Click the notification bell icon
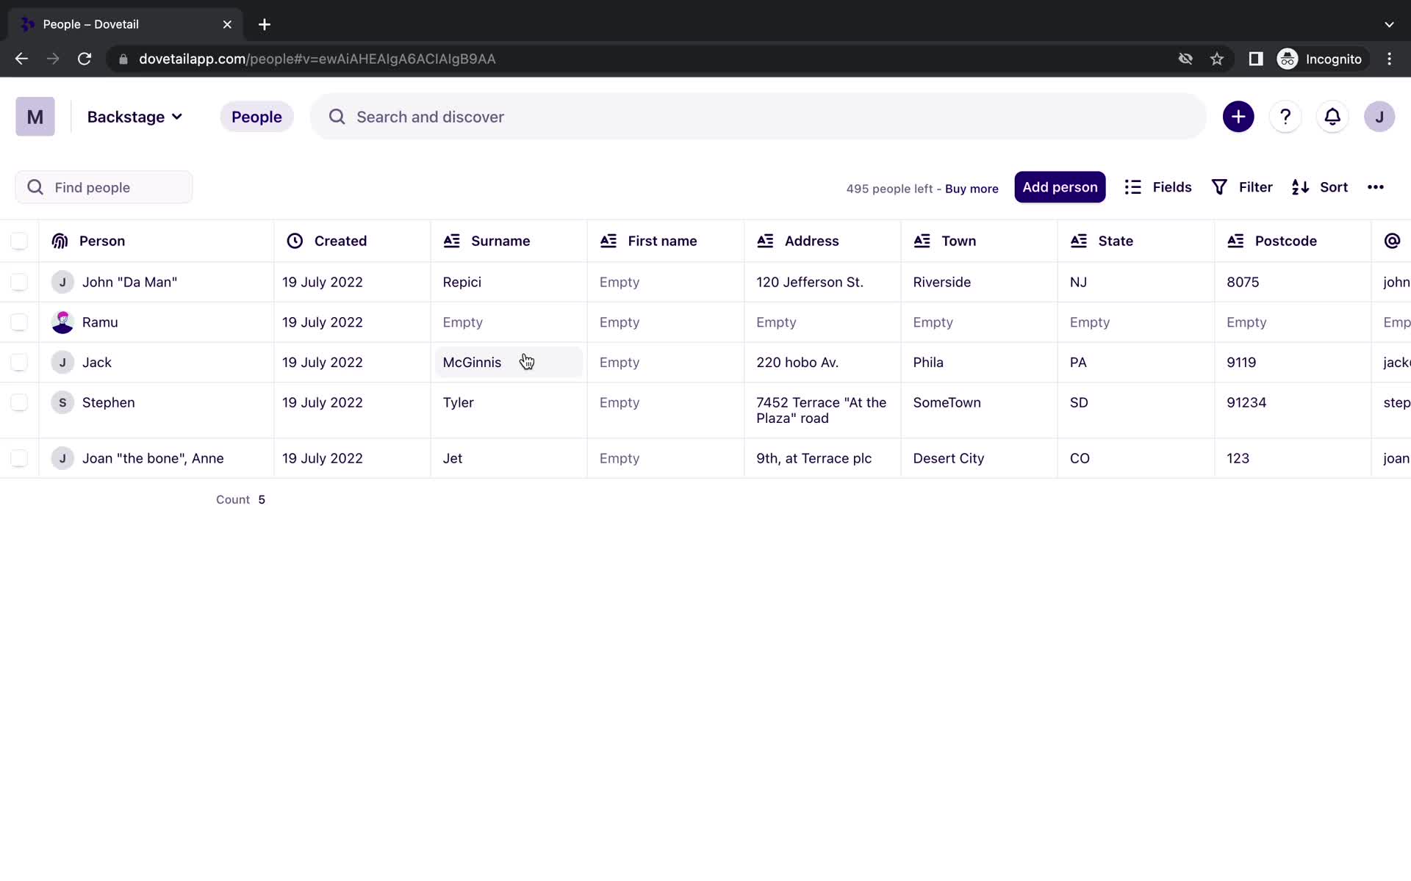This screenshot has height=881, width=1411. [x=1332, y=117]
